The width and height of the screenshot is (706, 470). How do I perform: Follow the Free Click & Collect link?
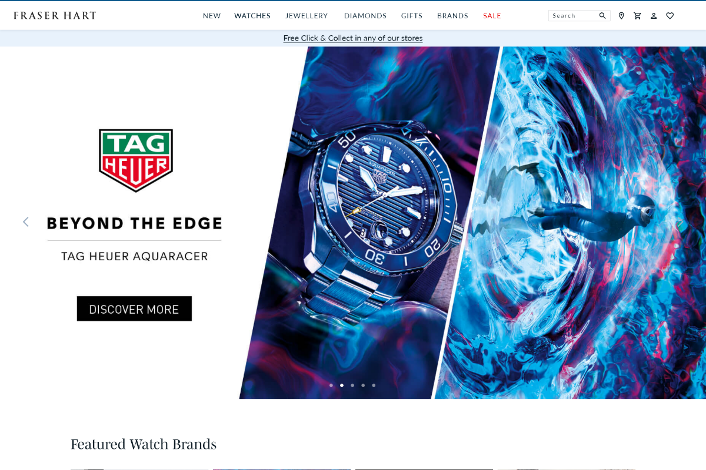pyautogui.click(x=353, y=38)
